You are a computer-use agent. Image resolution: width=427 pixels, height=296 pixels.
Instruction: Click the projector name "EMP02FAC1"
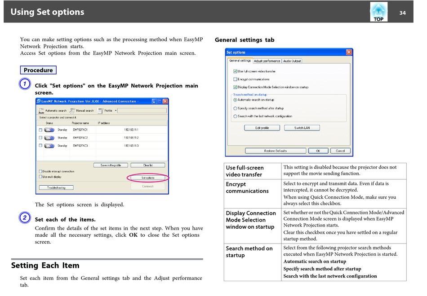click(x=80, y=130)
